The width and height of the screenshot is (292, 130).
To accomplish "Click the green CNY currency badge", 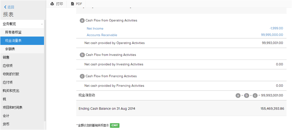I will pos(115,125).
